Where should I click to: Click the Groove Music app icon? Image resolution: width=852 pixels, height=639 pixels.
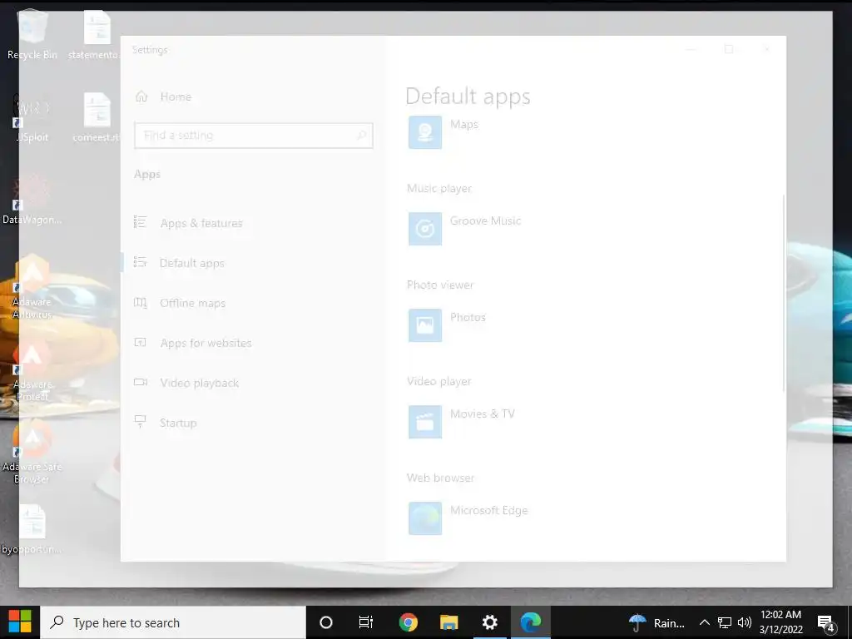click(425, 229)
